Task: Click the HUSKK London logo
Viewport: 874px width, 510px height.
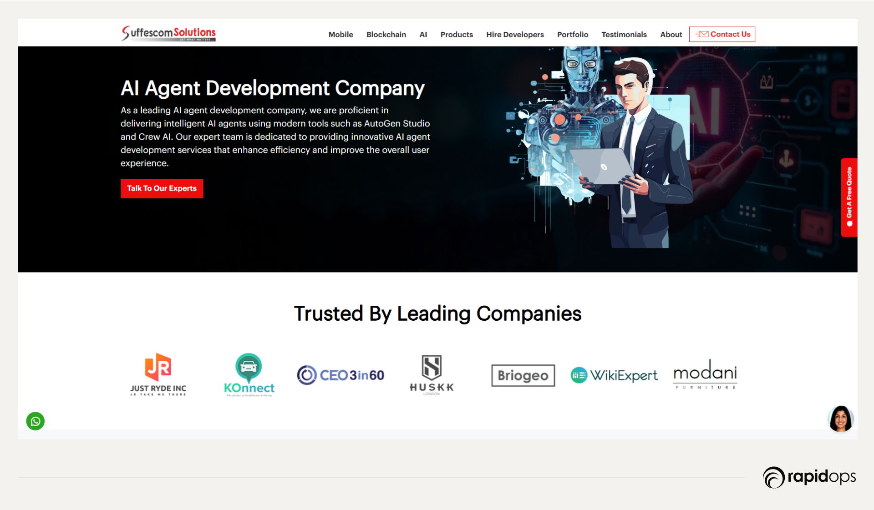Action: coord(432,374)
